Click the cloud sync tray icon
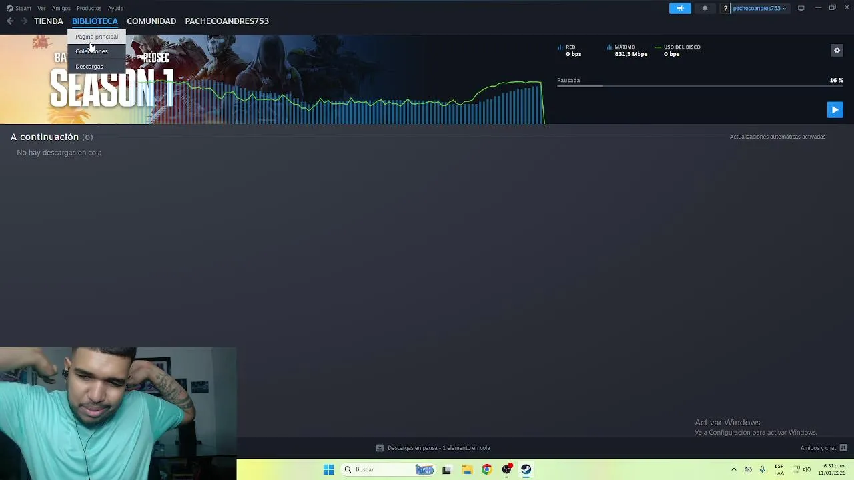Screen dimensions: 854x480 748,469
